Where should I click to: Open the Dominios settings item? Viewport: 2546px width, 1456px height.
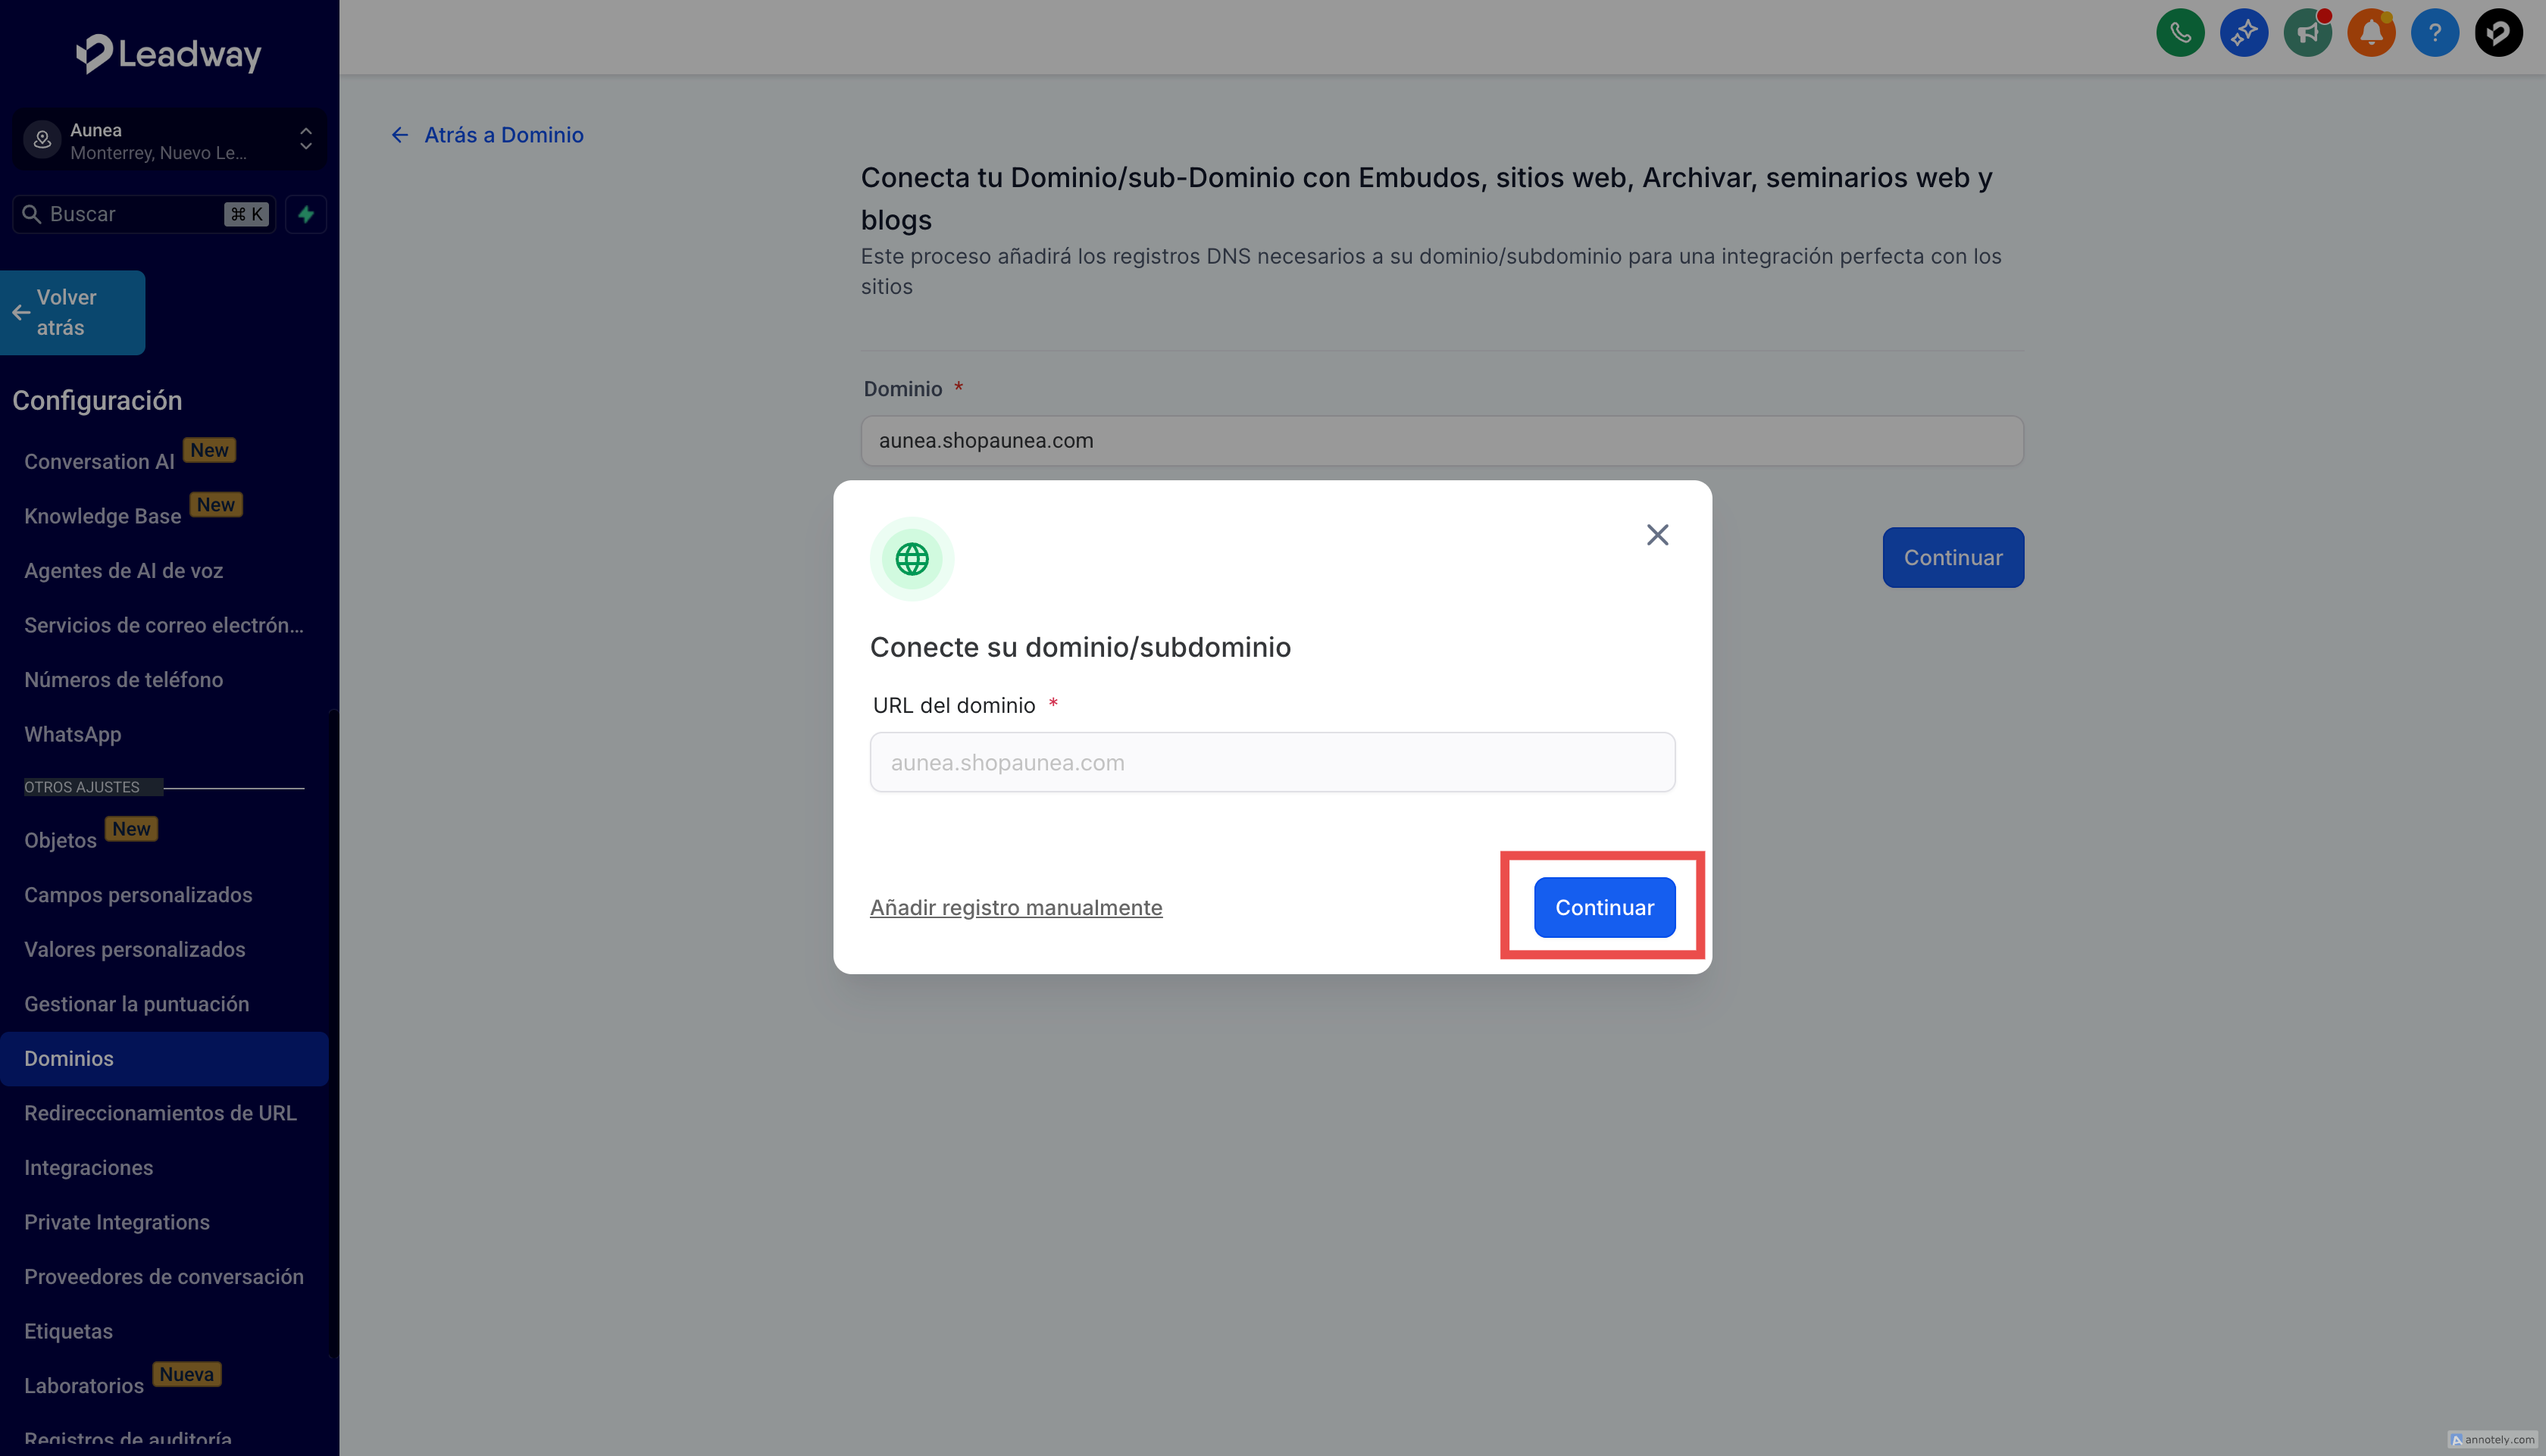coord(68,1058)
